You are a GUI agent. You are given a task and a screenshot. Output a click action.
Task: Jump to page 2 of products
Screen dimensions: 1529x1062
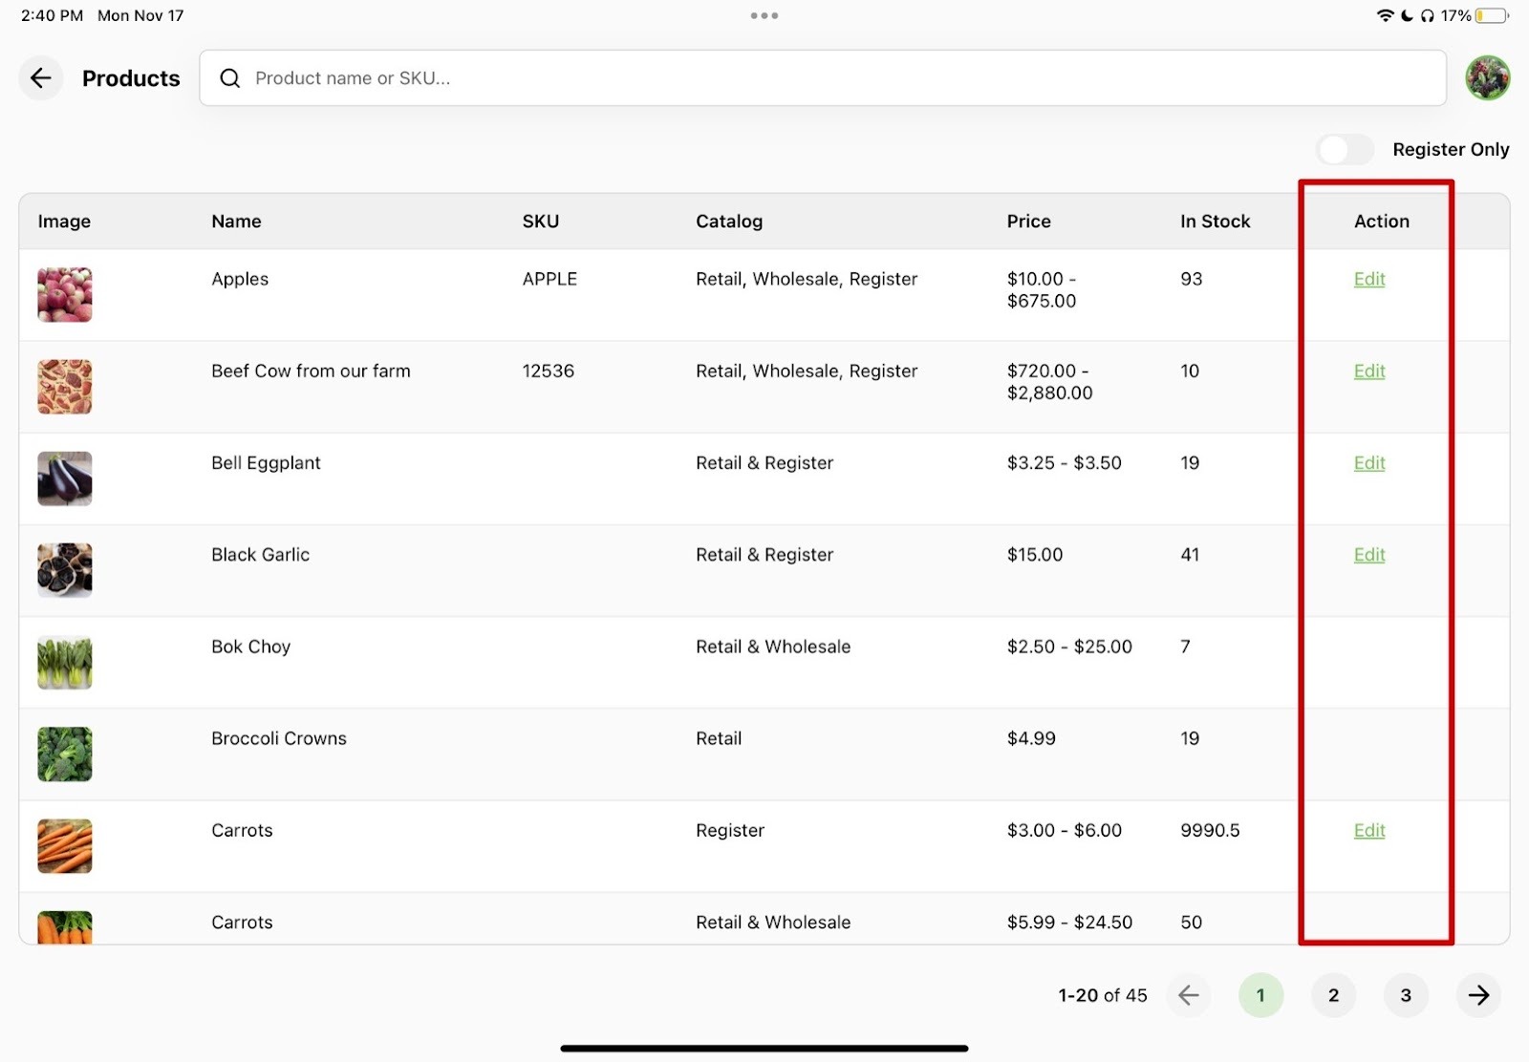click(1333, 995)
